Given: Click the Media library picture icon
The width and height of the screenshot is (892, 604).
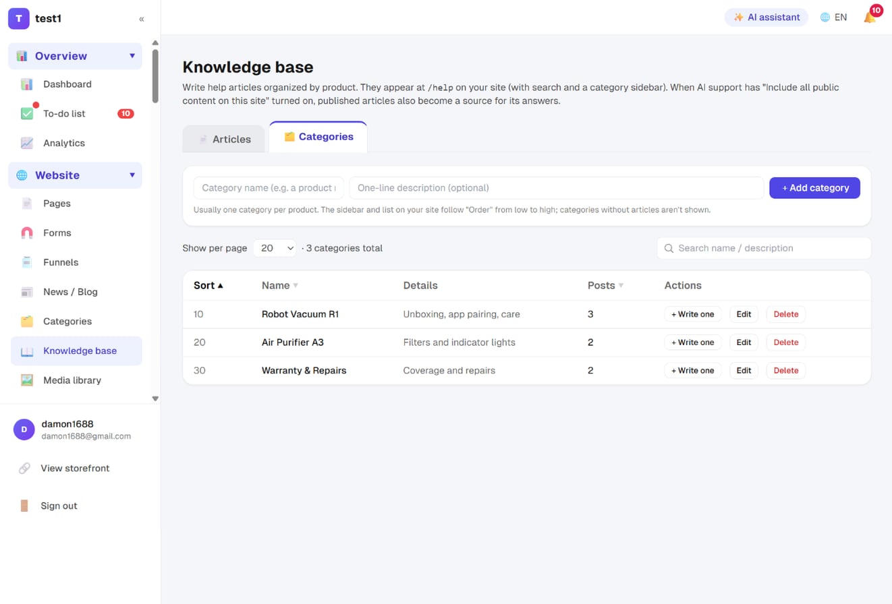Looking at the screenshot, I should point(27,380).
